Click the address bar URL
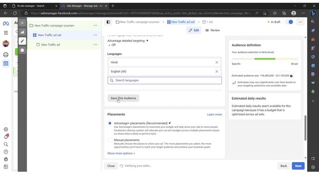 point(141,13)
